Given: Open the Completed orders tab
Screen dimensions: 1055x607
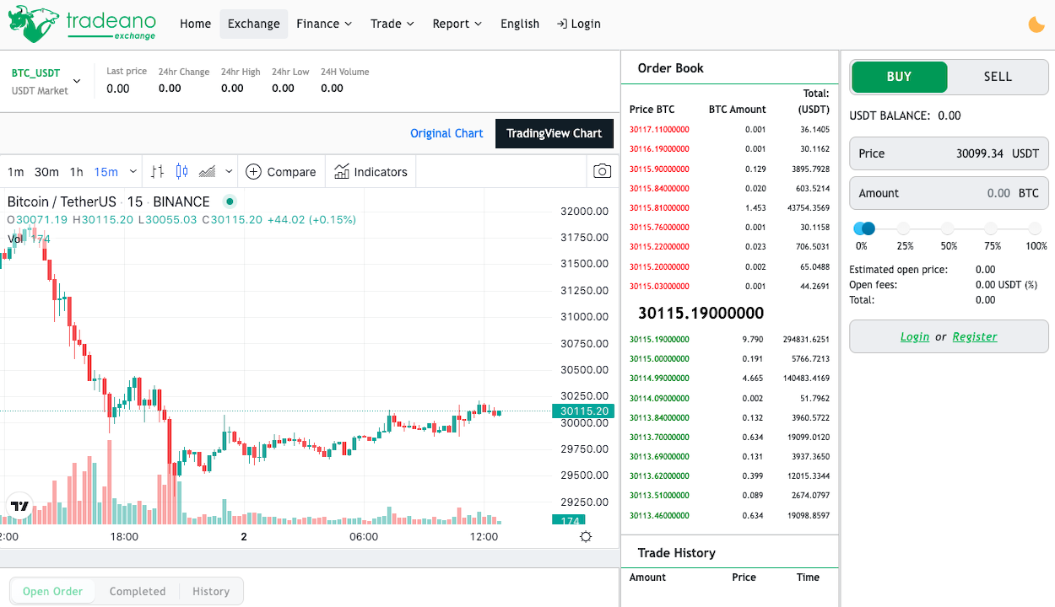Looking at the screenshot, I should [138, 591].
